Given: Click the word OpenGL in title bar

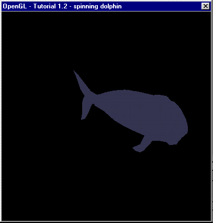Looking at the screenshot, I should (15, 7).
